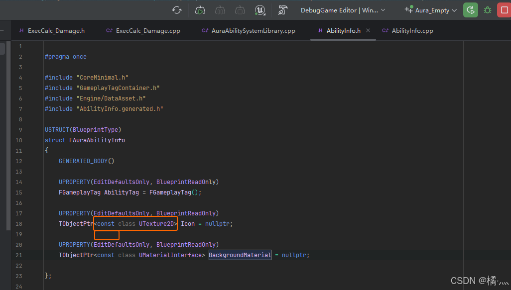Click the USTRUCT macro on line 9

(57, 129)
